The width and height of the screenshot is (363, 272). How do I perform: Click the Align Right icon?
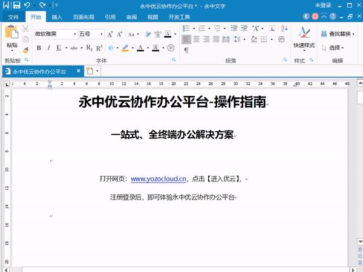[x=206, y=39]
